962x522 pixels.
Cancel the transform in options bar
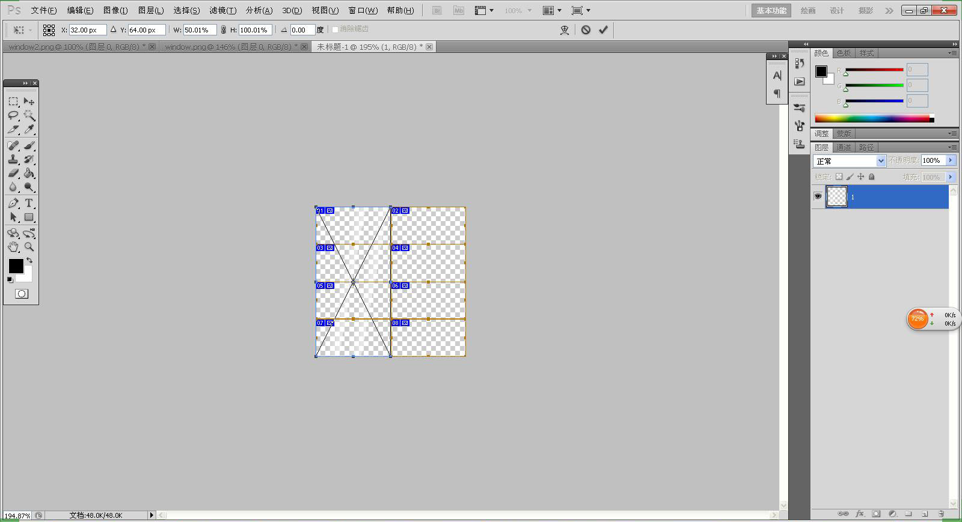click(x=586, y=29)
